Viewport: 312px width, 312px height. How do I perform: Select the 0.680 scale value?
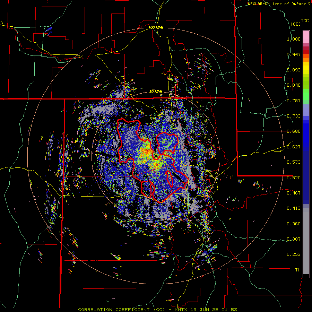[294, 131]
